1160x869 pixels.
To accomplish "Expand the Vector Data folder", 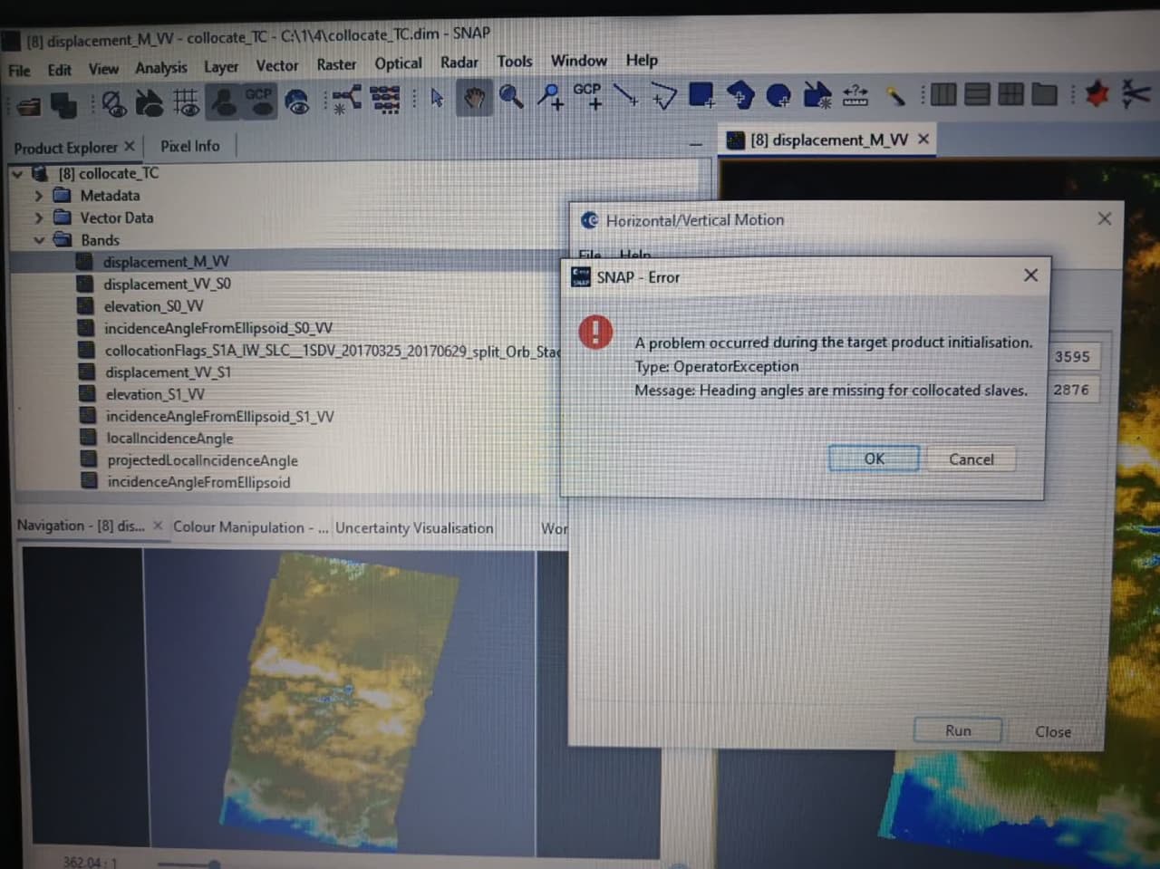I will pyautogui.click(x=38, y=217).
